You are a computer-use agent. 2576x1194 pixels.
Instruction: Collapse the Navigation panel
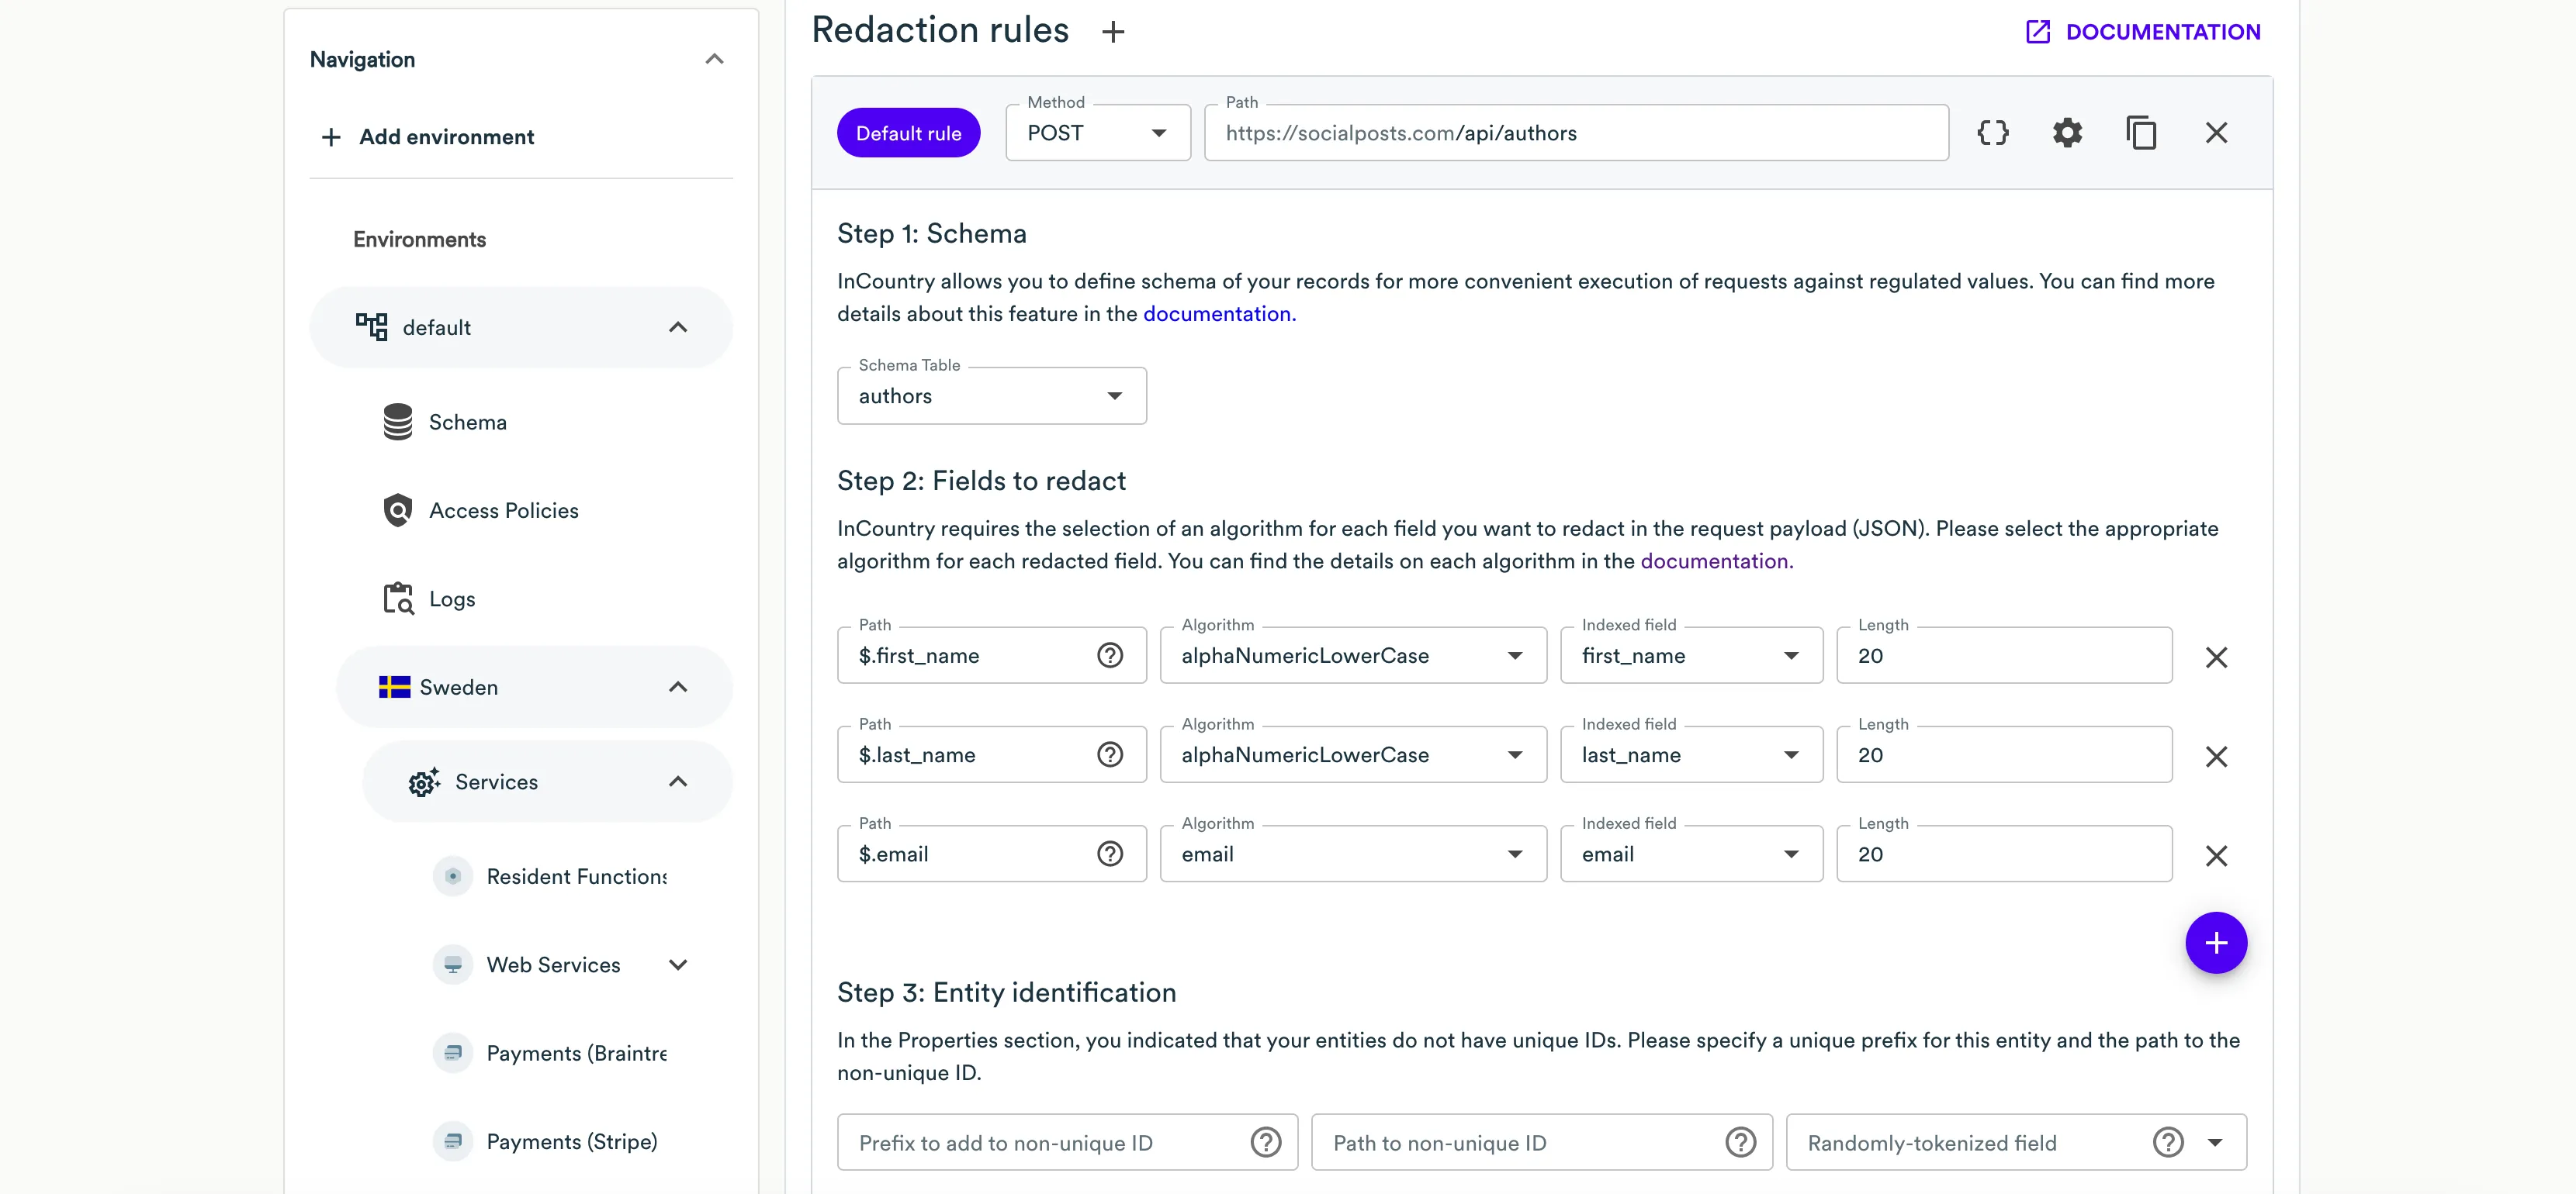(x=714, y=59)
